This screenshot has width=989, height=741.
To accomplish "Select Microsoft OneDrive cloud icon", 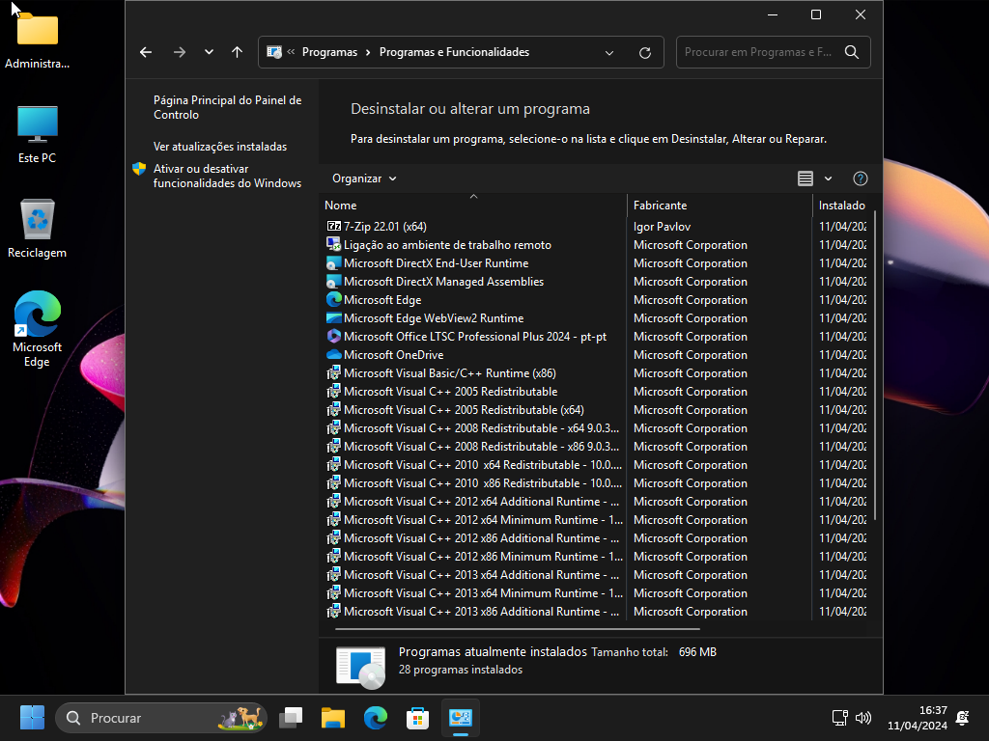I will click(333, 354).
